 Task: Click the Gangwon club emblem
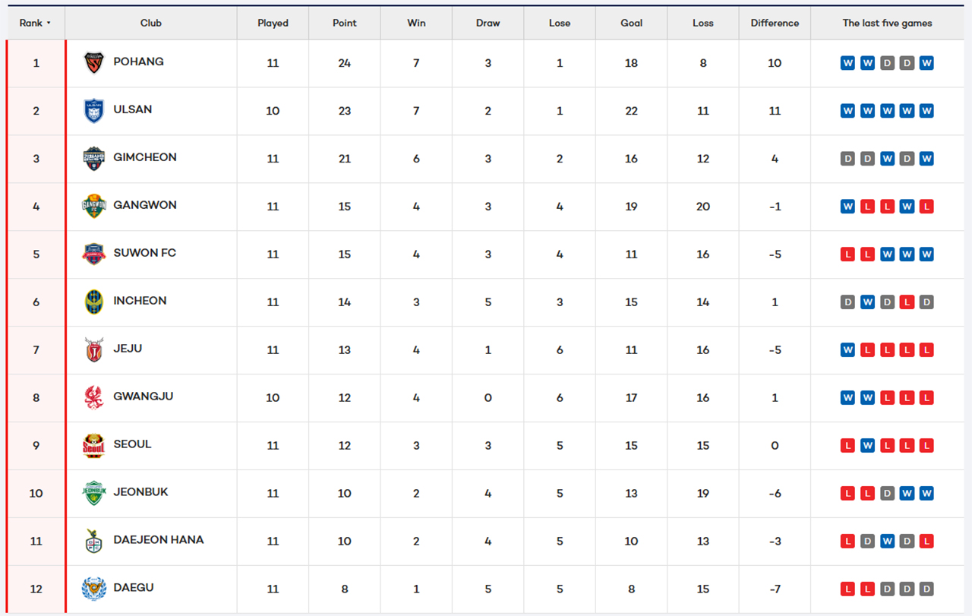pyautogui.click(x=93, y=207)
